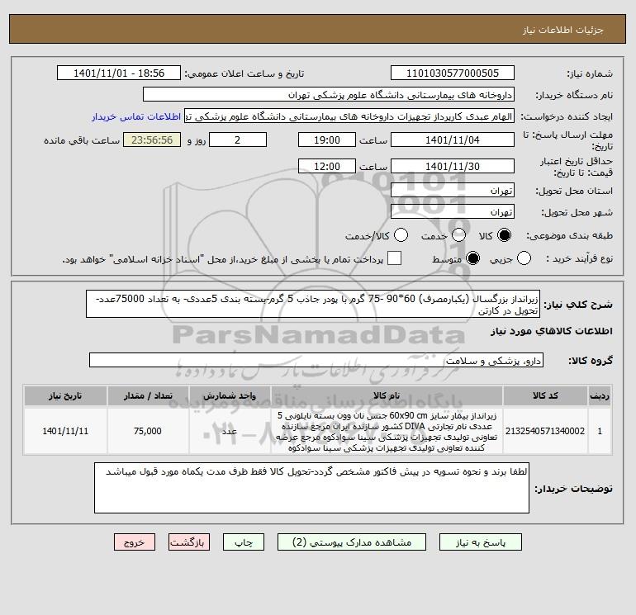The width and height of the screenshot is (636, 615).
Task: Click product code 2132540571340002 cell
Action: tap(545, 431)
